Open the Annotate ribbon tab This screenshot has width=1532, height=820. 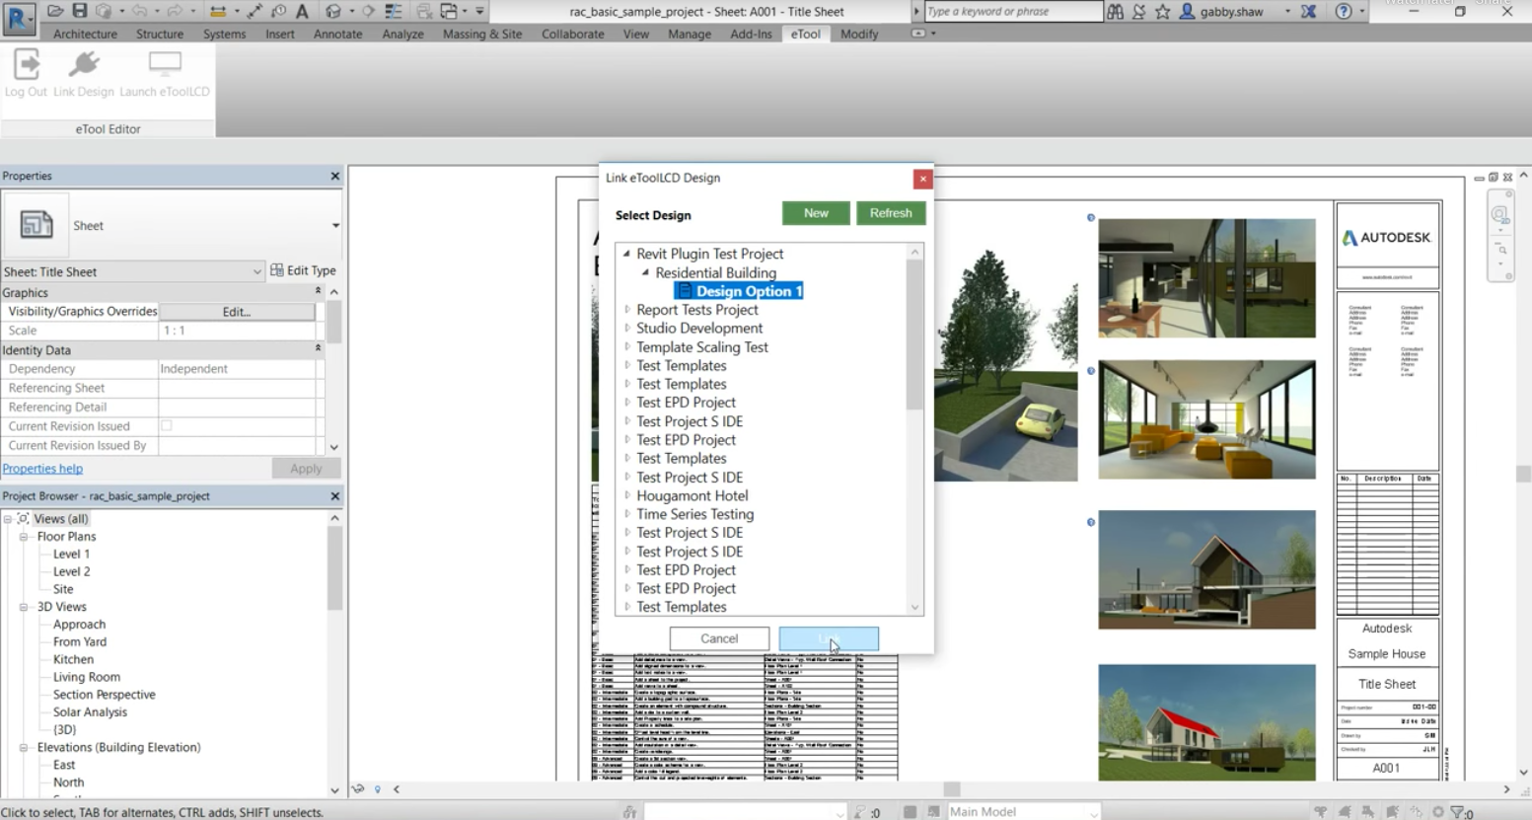click(337, 34)
